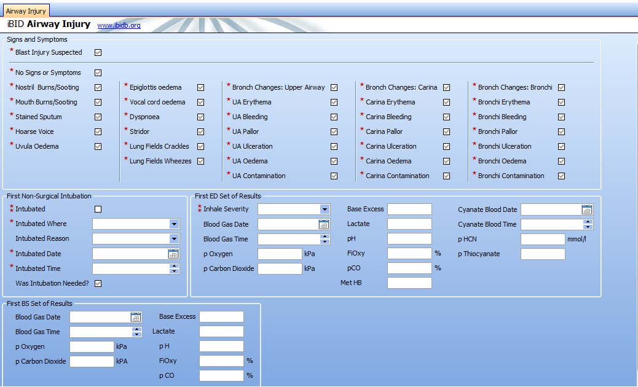Toggle the Bronchi Oedema checkbox
The height and width of the screenshot is (387, 638).
561,161
